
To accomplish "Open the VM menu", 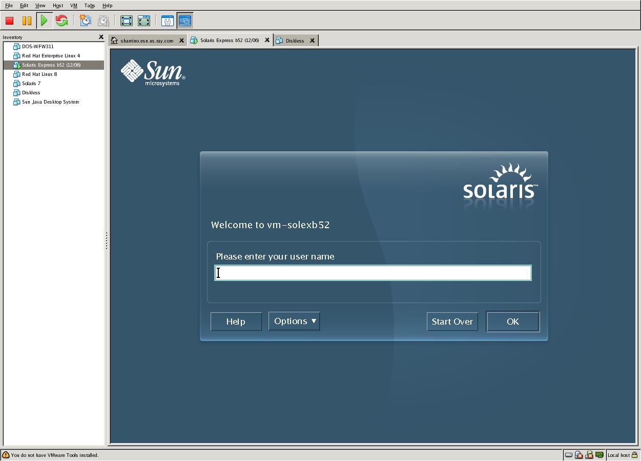I will (x=74, y=6).
